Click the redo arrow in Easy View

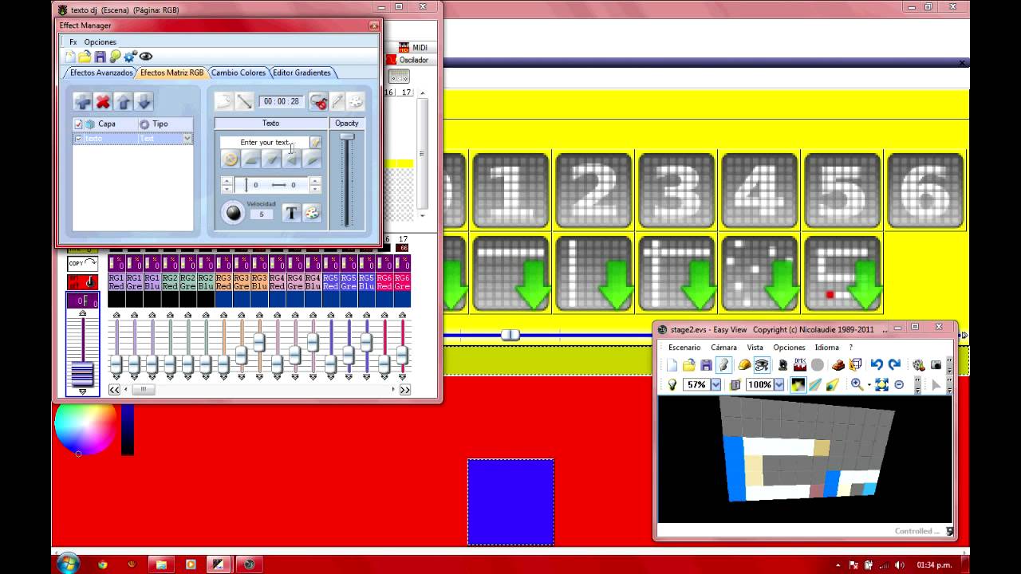[x=894, y=365]
